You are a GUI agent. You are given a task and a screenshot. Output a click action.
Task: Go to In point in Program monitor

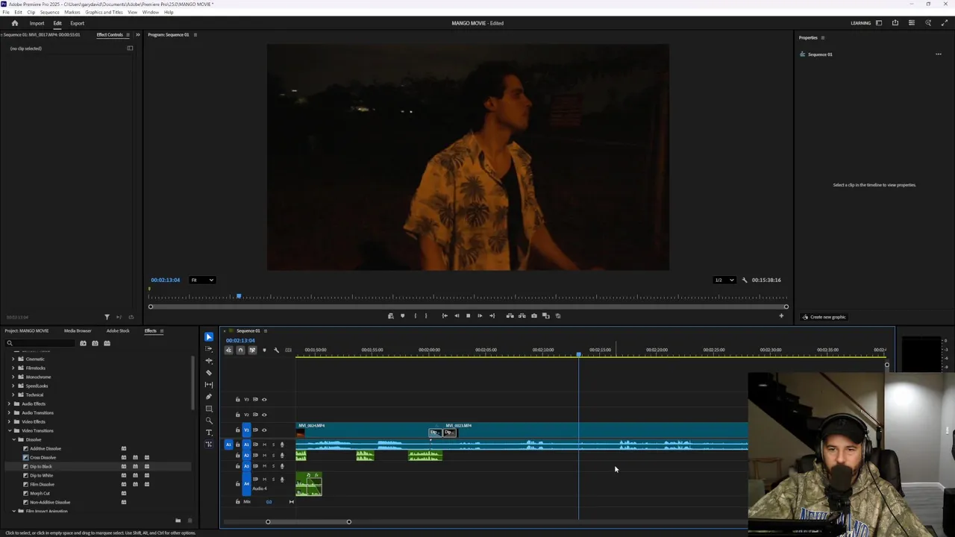[445, 315]
